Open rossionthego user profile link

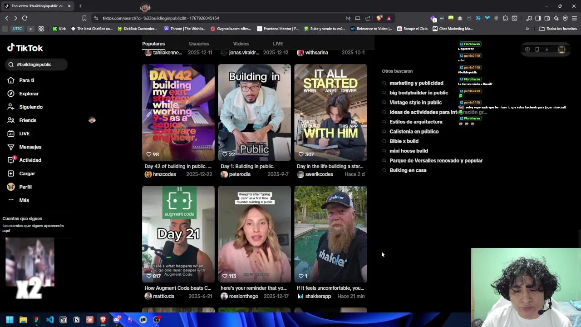pyautogui.click(x=239, y=296)
